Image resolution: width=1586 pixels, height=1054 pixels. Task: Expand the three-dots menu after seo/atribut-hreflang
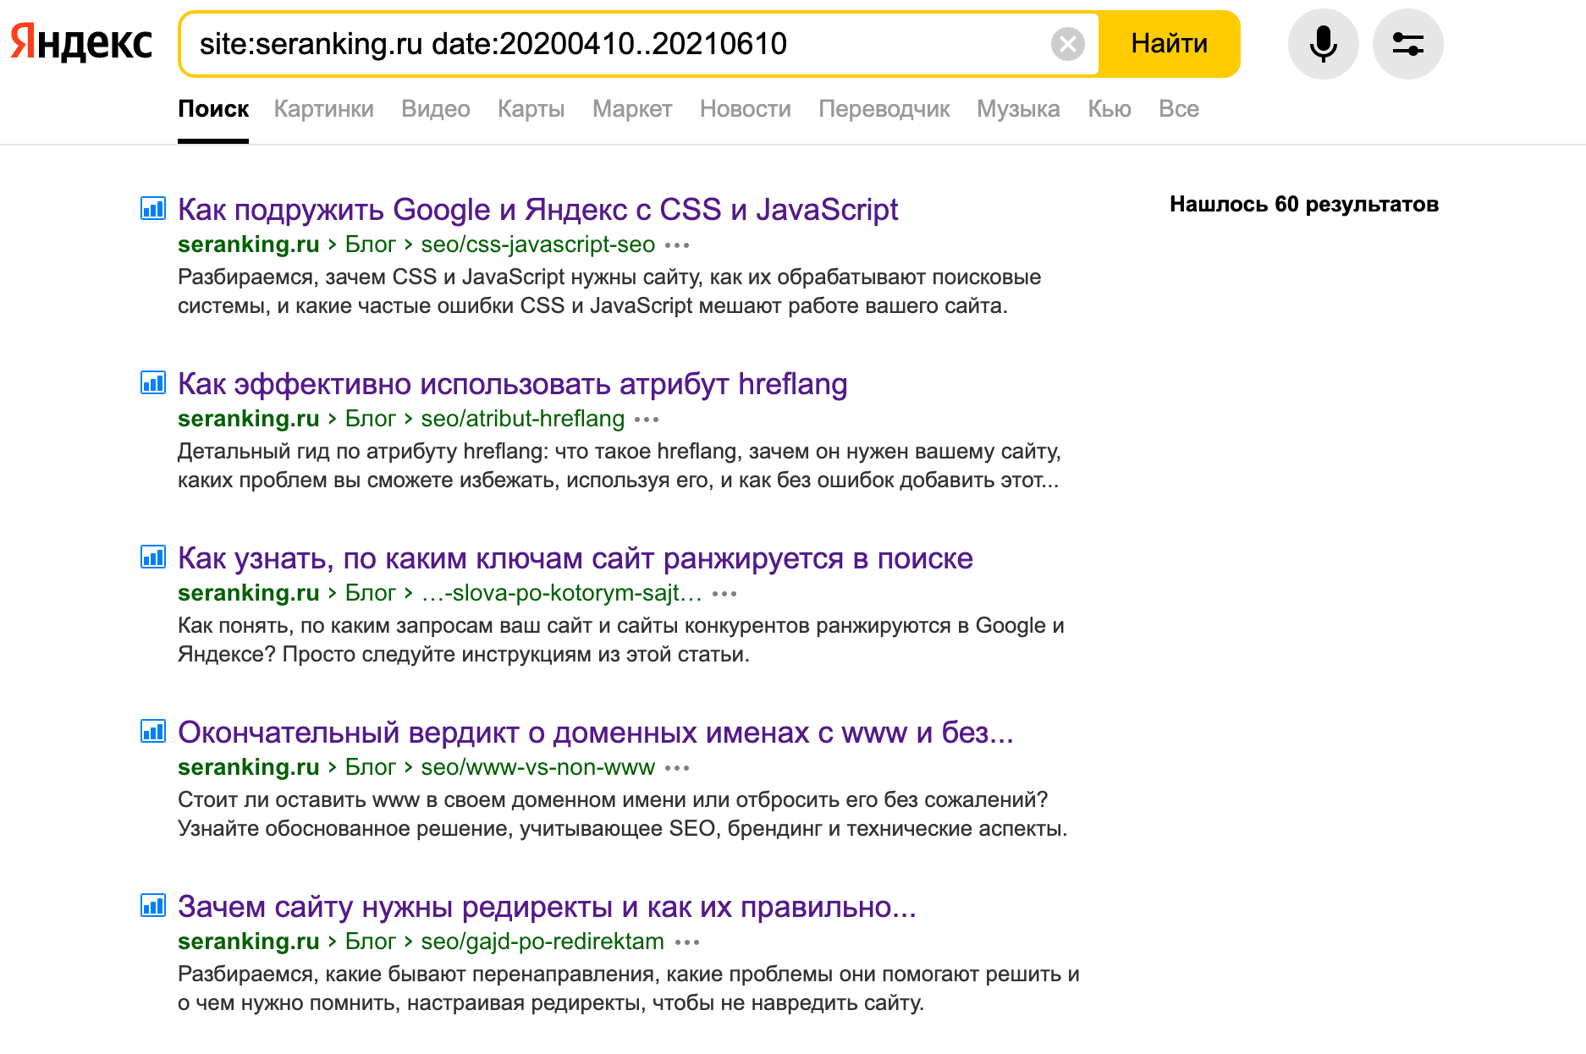tap(647, 420)
